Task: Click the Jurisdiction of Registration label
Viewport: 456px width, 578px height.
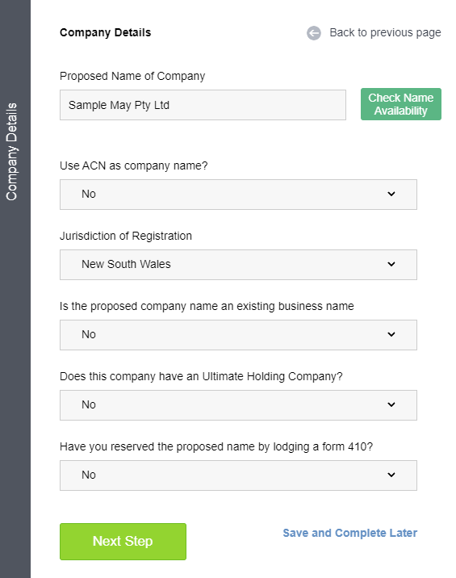Action: tap(126, 236)
